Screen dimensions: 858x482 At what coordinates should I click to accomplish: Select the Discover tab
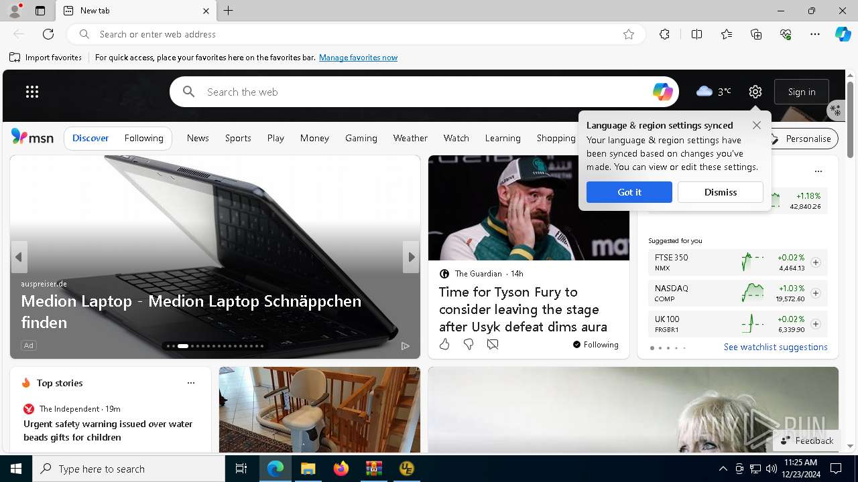pyautogui.click(x=90, y=138)
